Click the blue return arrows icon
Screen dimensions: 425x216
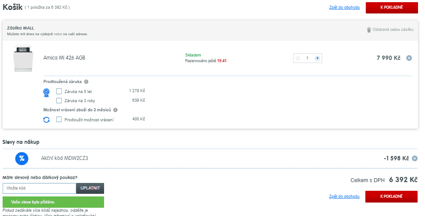[46, 120]
